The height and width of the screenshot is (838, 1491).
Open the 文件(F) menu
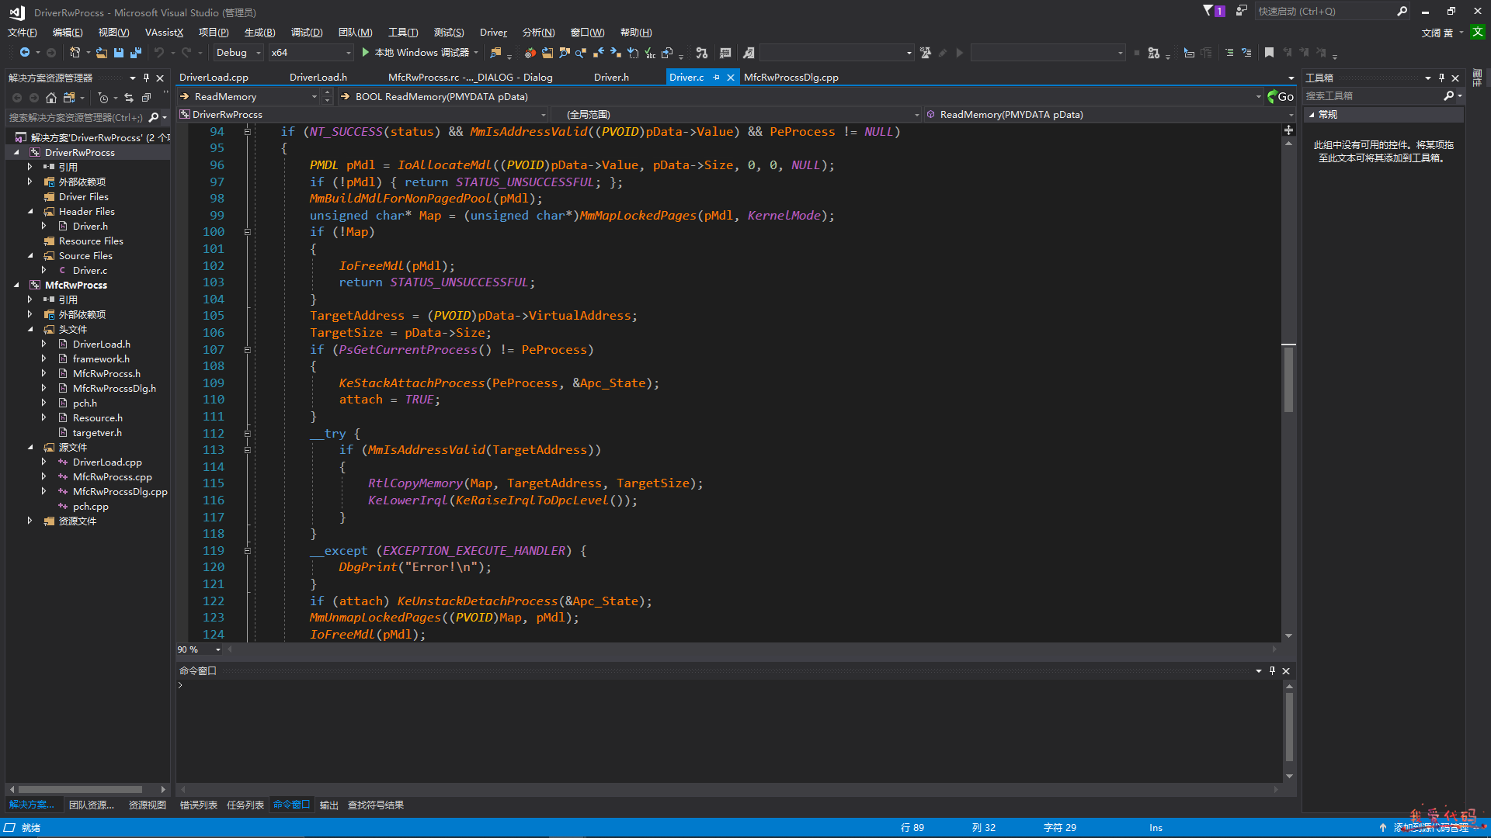(x=22, y=32)
